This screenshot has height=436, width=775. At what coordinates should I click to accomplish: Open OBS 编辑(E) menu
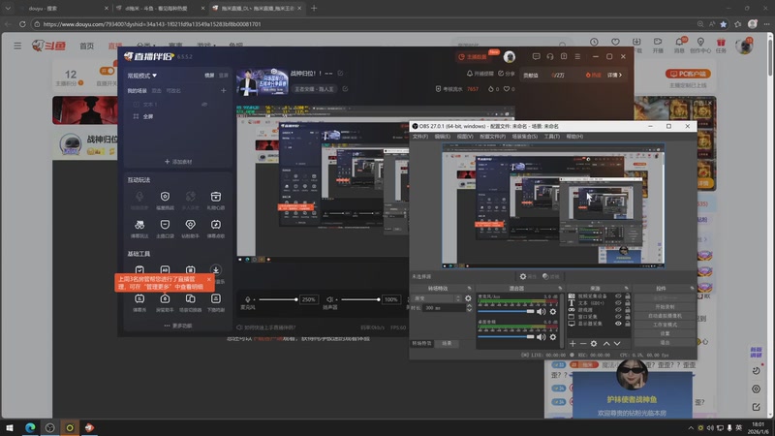click(443, 137)
